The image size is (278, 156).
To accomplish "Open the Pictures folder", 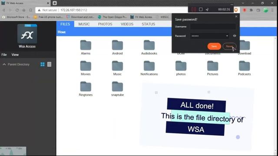I will 212,68.
